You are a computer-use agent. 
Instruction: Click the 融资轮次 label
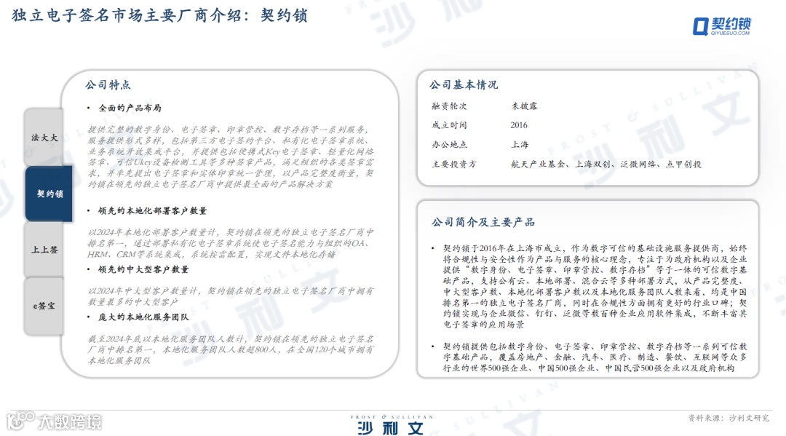[x=449, y=106]
